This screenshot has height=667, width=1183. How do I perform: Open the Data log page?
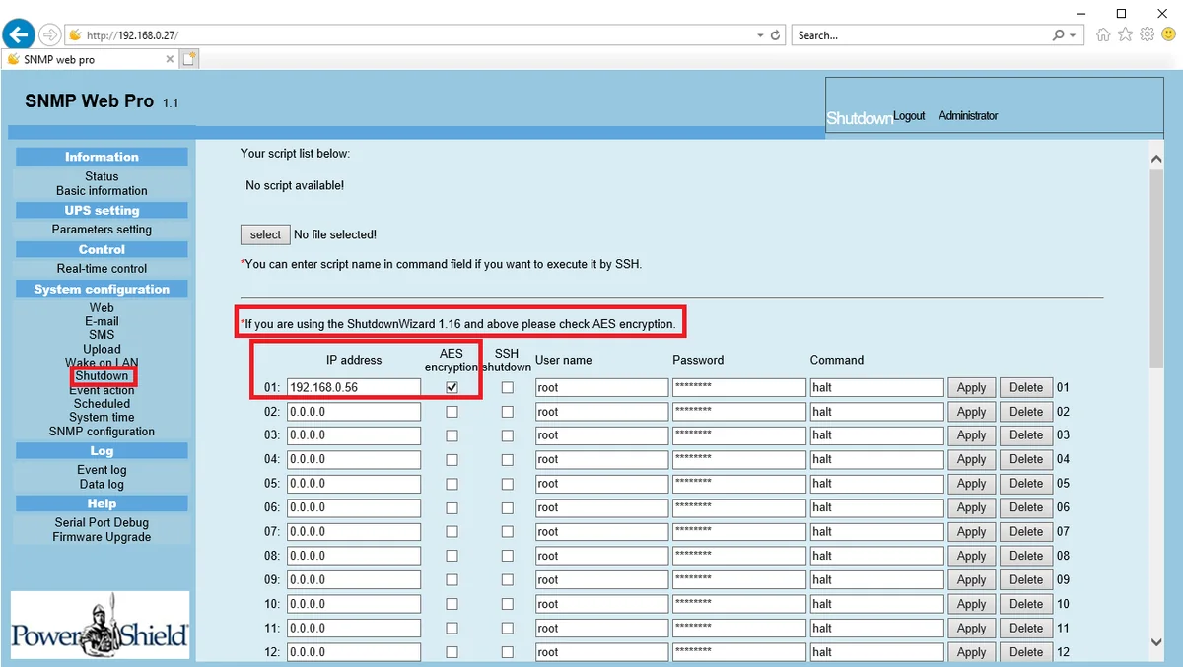102,484
